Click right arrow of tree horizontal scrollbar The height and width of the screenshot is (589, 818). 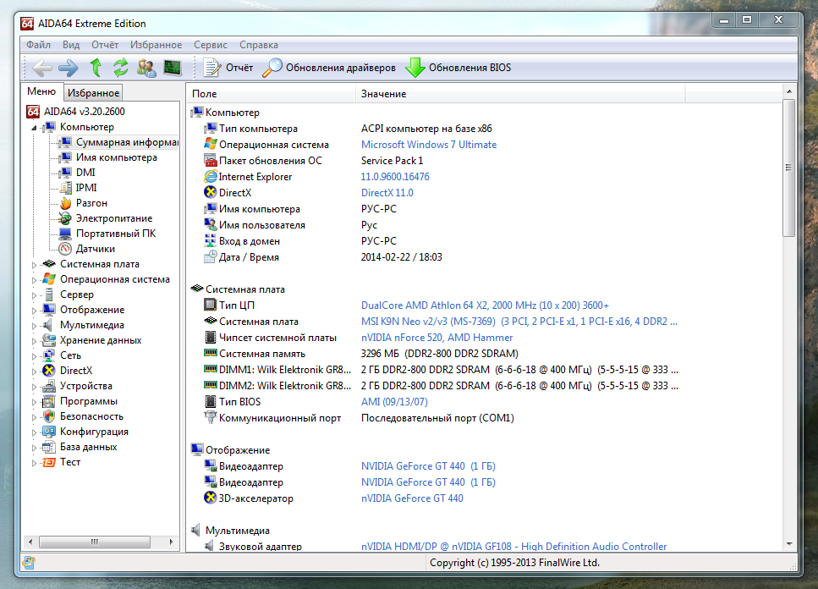pos(171,542)
